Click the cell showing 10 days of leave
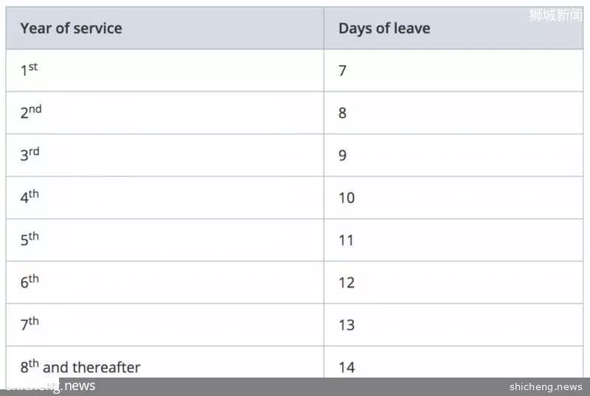Image resolution: width=590 pixels, height=396 pixels. (x=454, y=198)
